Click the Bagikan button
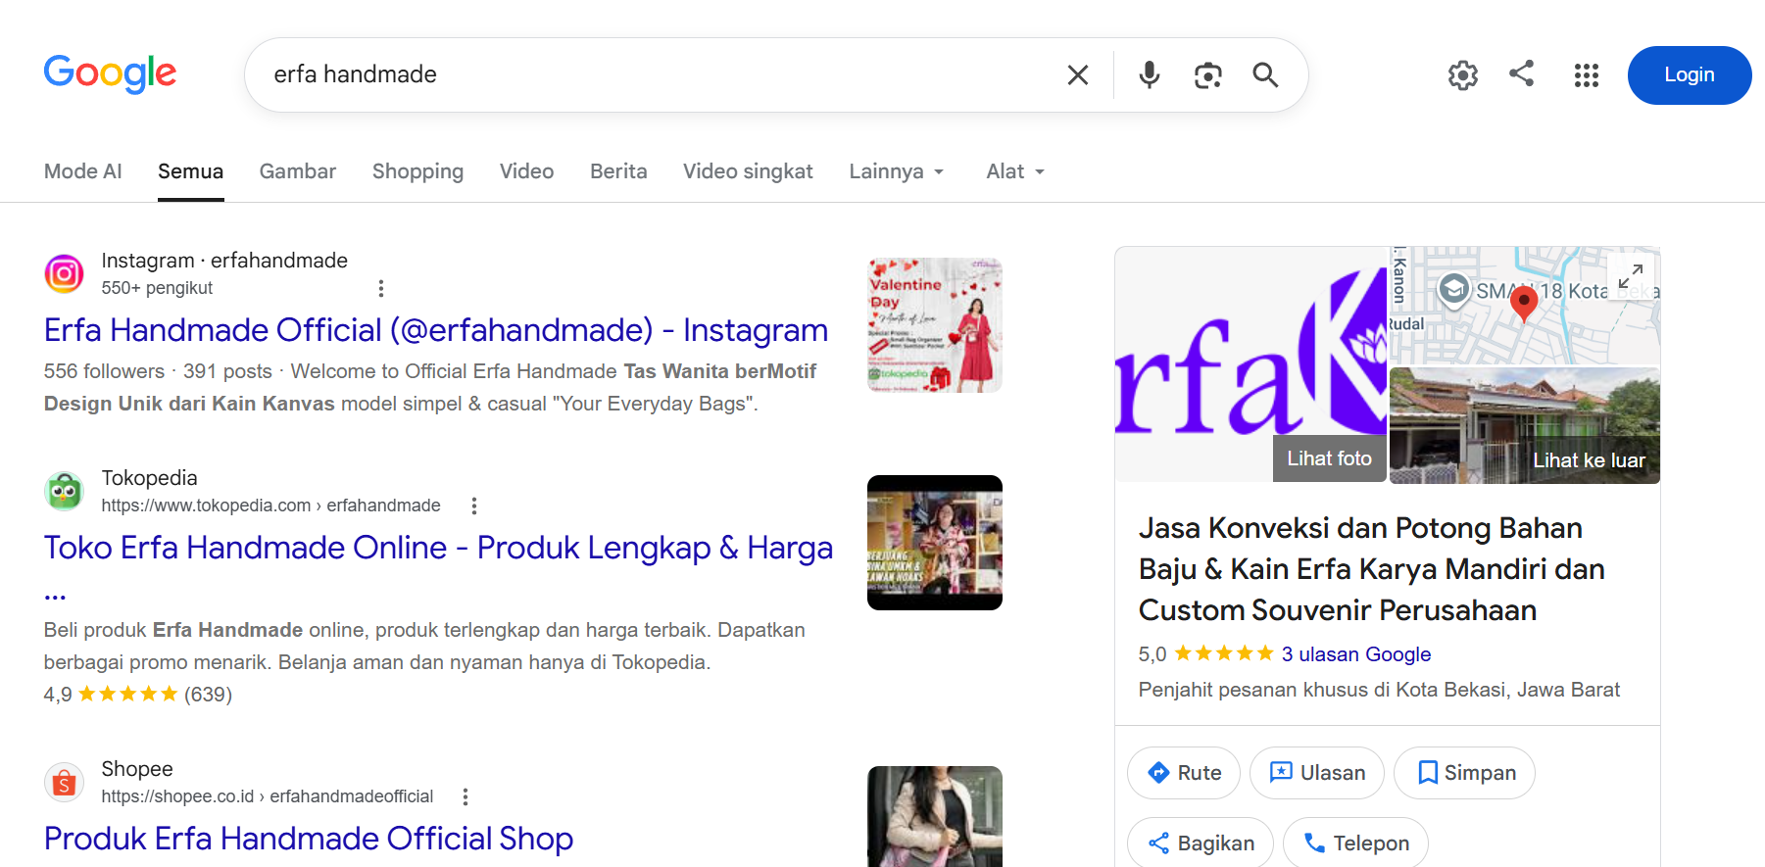The image size is (1765, 867). click(x=1201, y=843)
